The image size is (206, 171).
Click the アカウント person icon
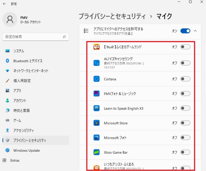[x=8, y=100]
